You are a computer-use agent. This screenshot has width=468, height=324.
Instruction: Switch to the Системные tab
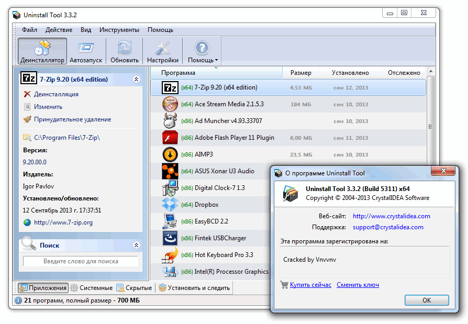pos(92,288)
